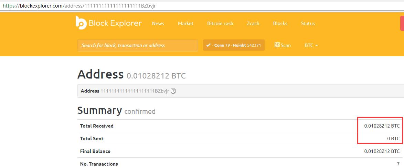Select Zcash in the navigation bar
Viewport: 404px width, 168px height.
[x=253, y=23]
